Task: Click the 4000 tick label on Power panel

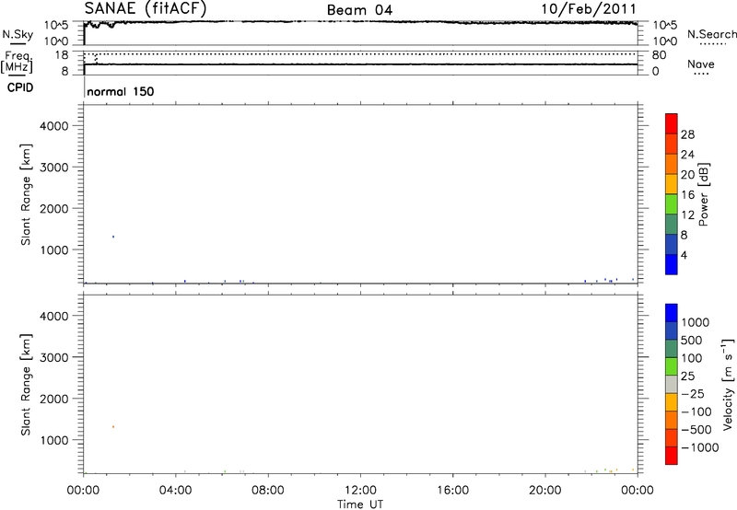Action: (x=54, y=126)
